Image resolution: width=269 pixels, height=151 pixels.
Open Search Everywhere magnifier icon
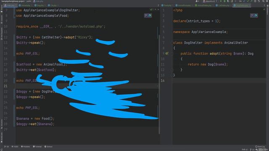pos(264,1)
